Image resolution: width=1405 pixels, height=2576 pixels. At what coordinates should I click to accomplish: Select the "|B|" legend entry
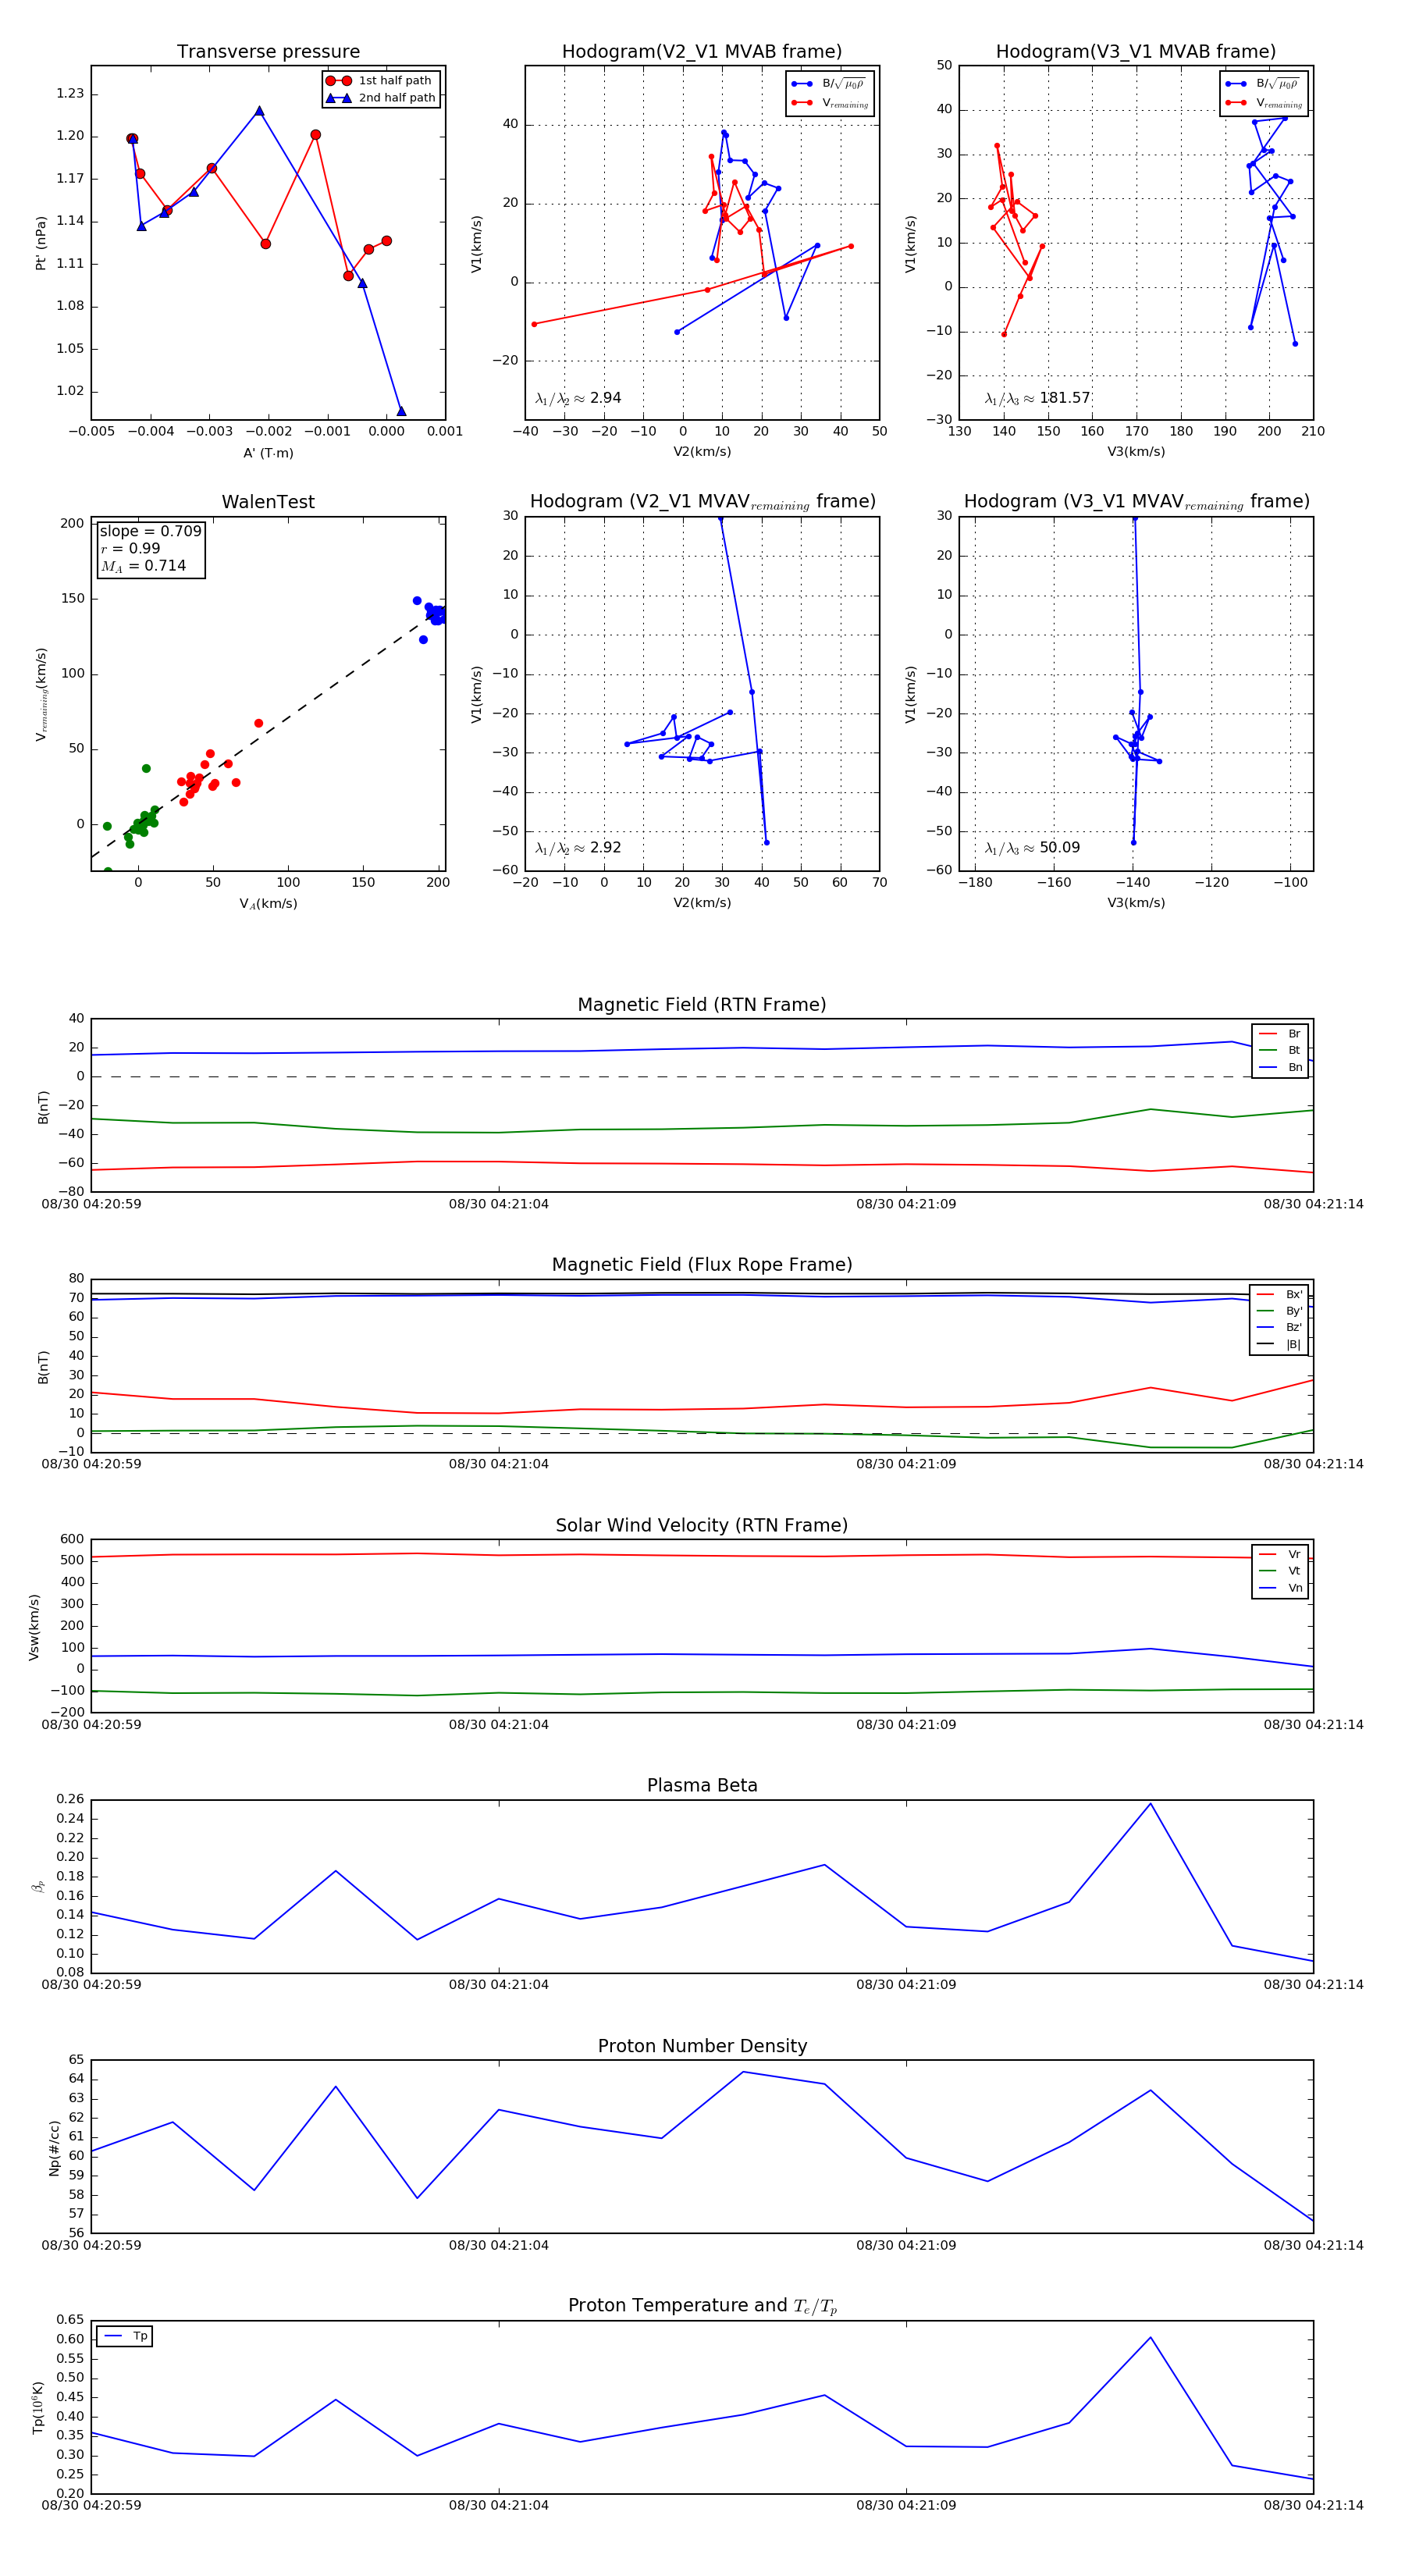tap(1279, 1345)
